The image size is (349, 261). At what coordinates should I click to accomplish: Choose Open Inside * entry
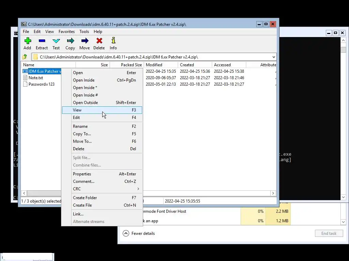[x=102, y=88]
